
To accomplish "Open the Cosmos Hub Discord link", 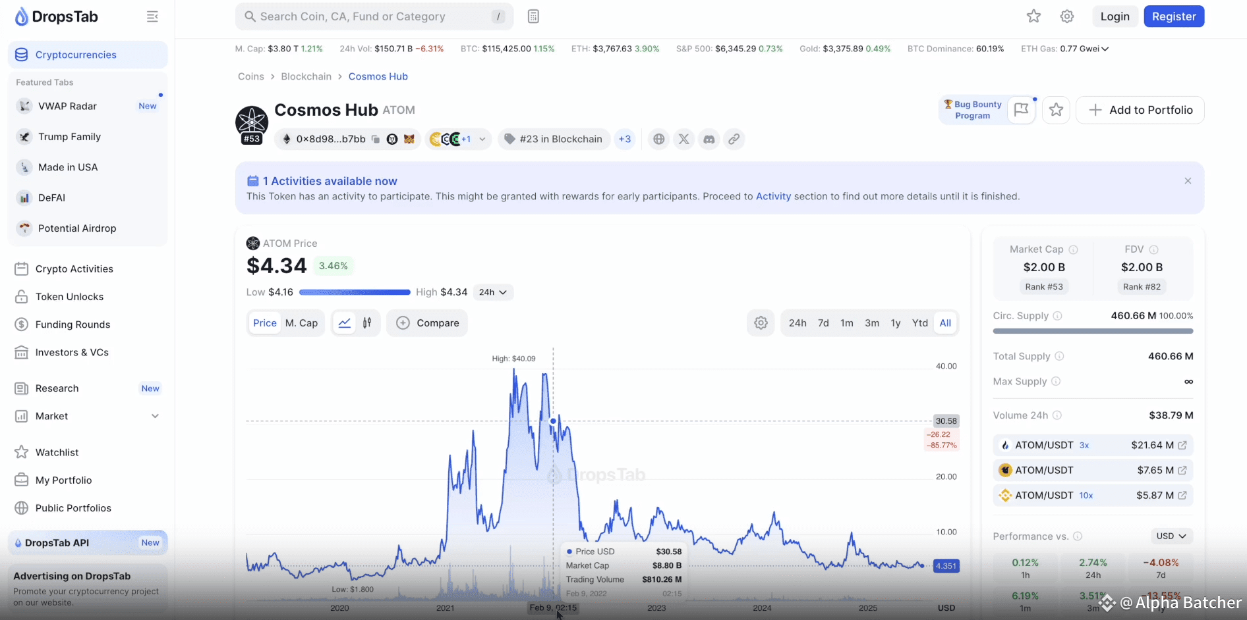I will coord(709,139).
